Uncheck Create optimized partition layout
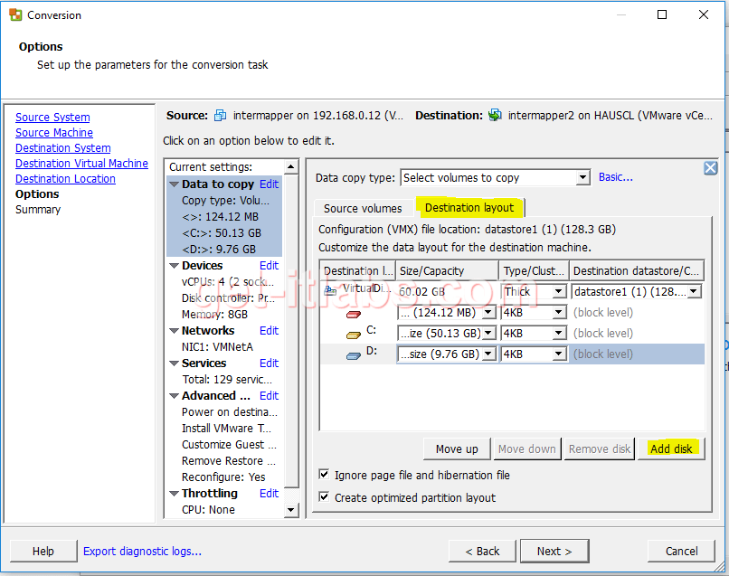The image size is (729, 576). (324, 497)
